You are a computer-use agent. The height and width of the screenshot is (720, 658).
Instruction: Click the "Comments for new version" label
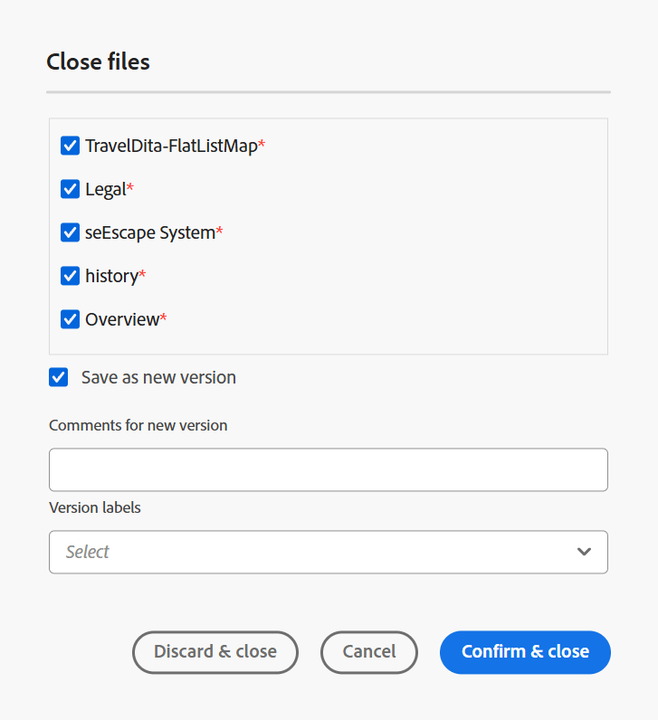pyautogui.click(x=138, y=425)
